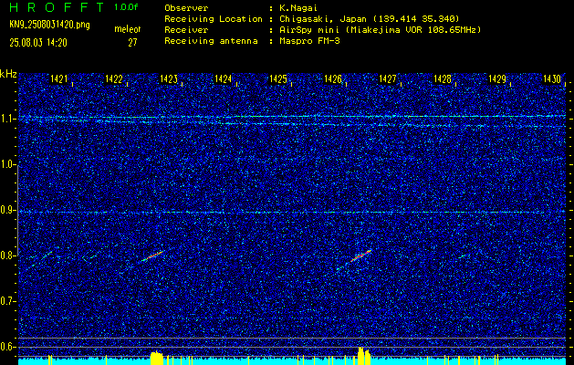Click time marker 1422

(x=113, y=78)
